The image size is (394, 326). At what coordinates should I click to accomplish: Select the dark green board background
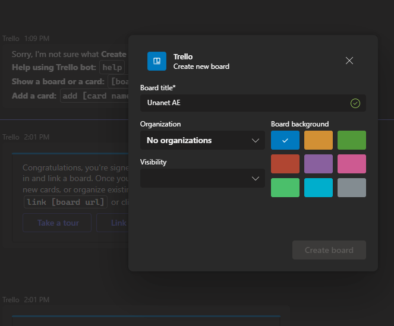352,140
